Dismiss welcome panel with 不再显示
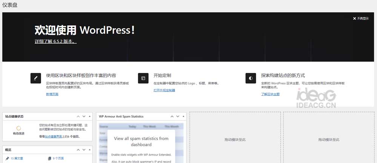The height and width of the screenshot is (163, 377). pyautogui.click(x=361, y=18)
